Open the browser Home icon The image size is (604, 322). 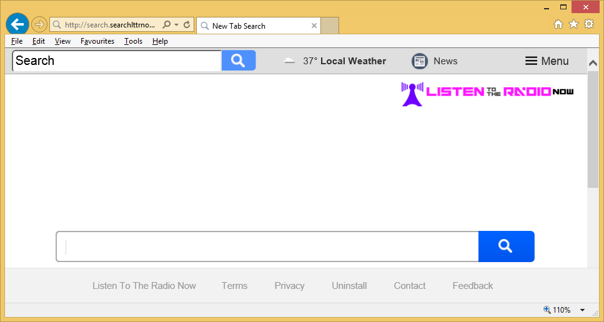pyautogui.click(x=558, y=24)
